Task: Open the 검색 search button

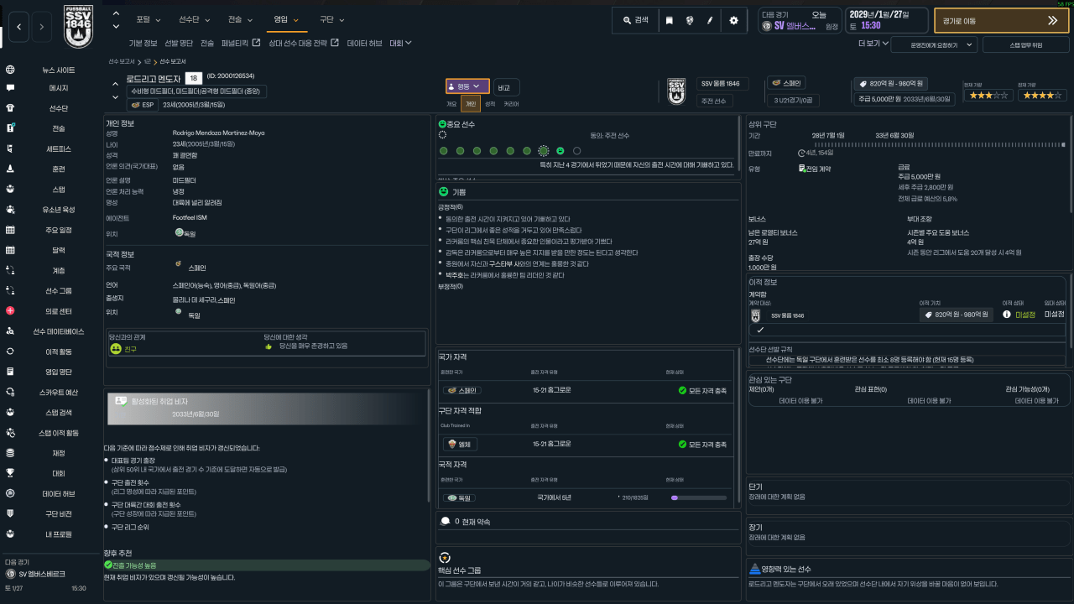Action: coord(636,20)
